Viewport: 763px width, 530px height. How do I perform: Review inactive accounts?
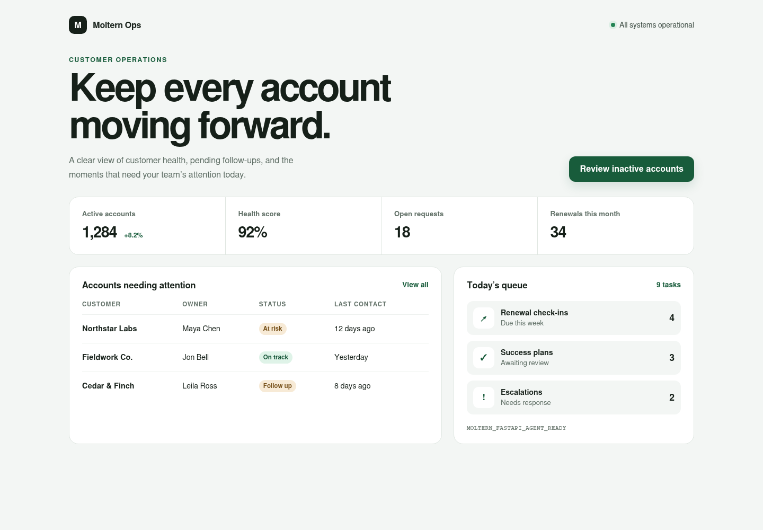coord(632,169)
